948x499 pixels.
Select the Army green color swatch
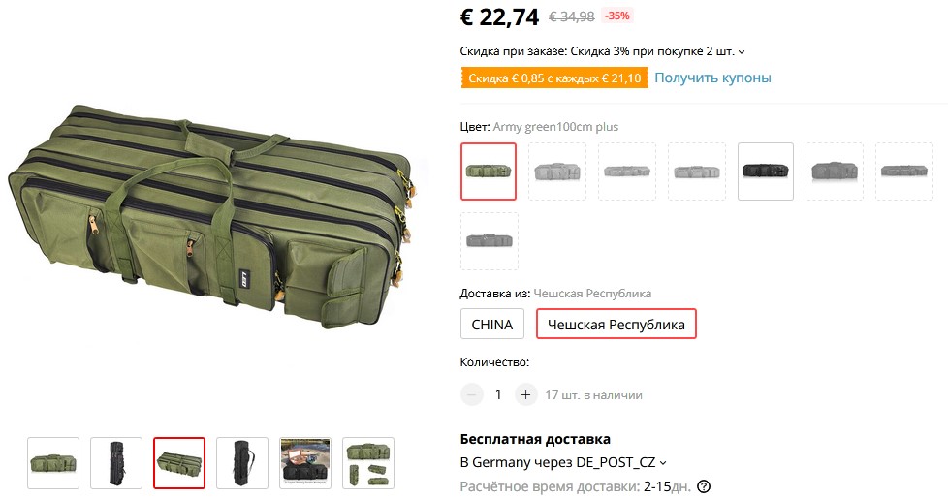(x=489, y=172)
